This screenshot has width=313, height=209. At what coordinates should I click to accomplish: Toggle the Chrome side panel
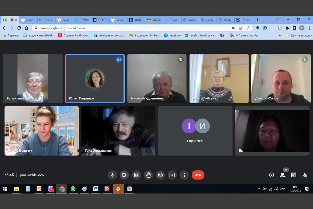(x=295, y=28)
